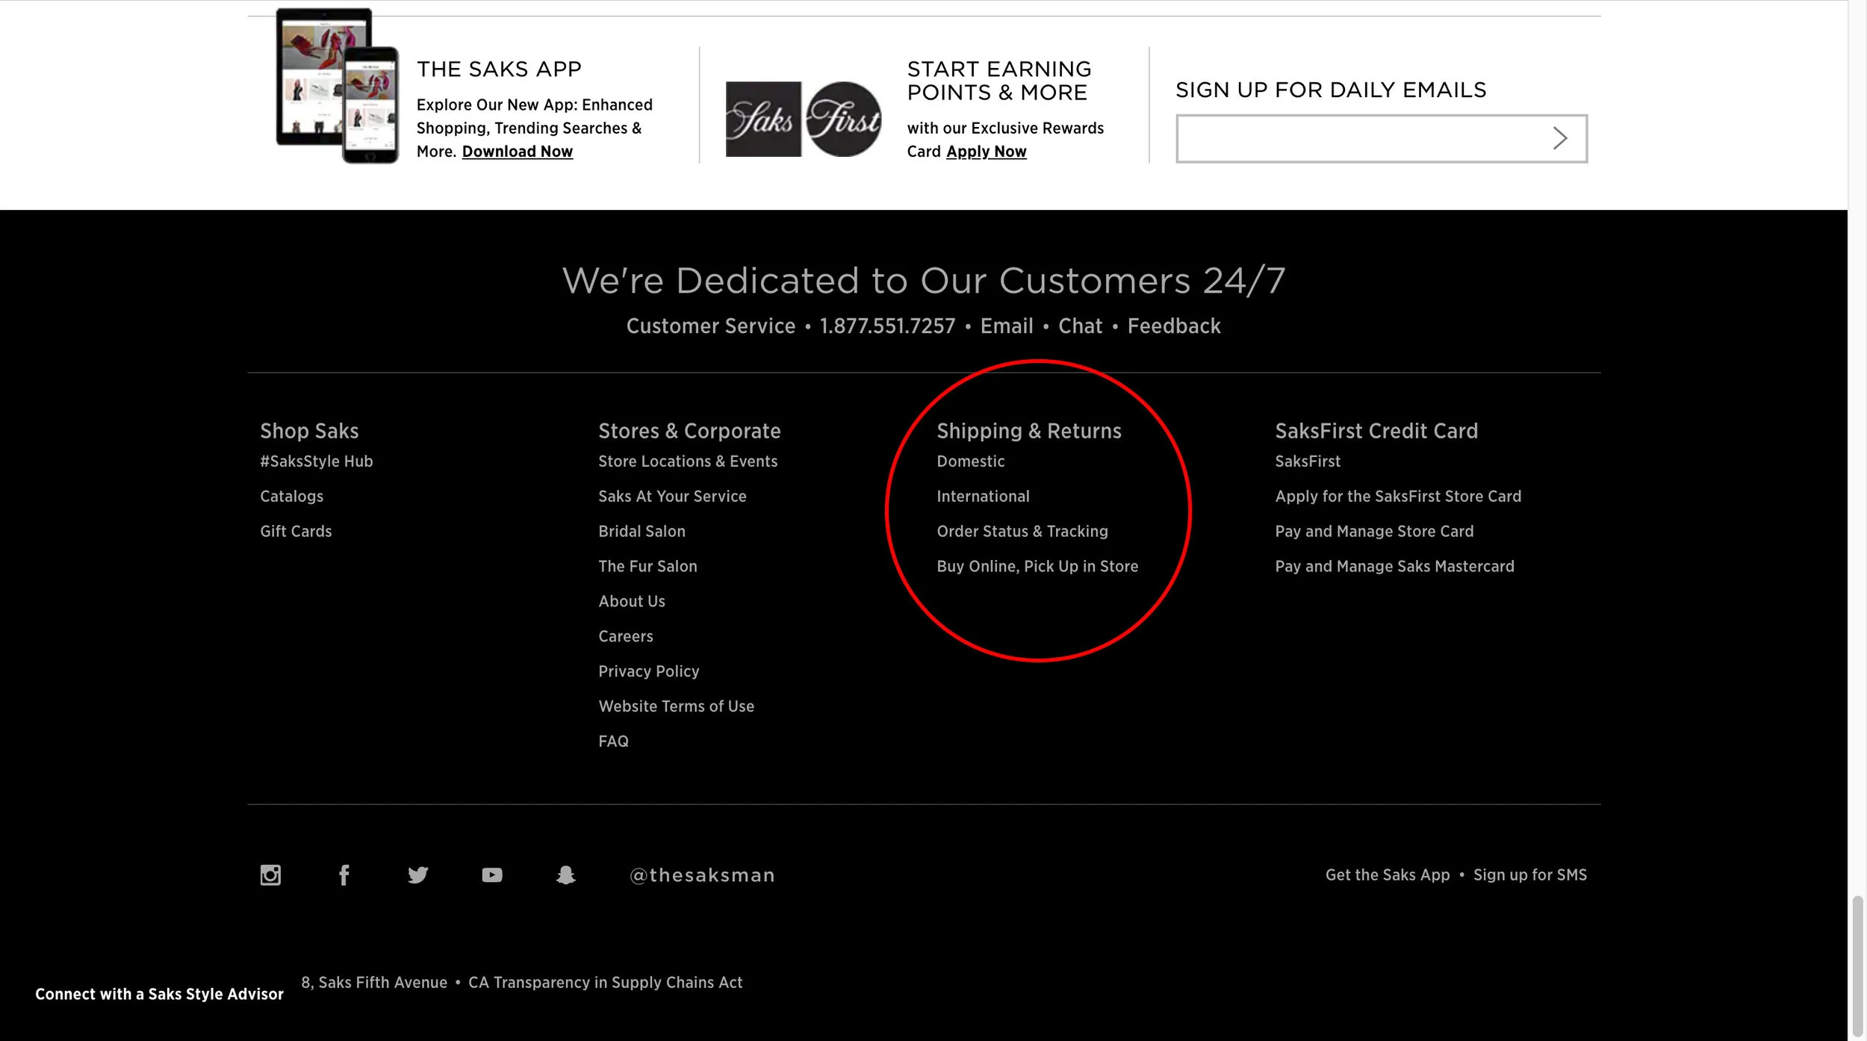Open the Saks Facebook icon
Screen dimensions: 1867x1041
[x=344, y=874]
